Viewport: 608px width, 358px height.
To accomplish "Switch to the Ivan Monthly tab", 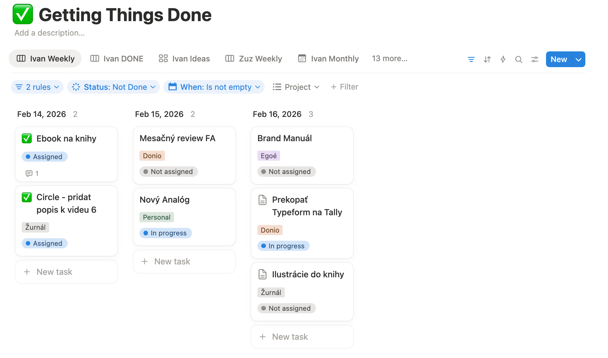I will pyautogui.click(x=328, y=59).
